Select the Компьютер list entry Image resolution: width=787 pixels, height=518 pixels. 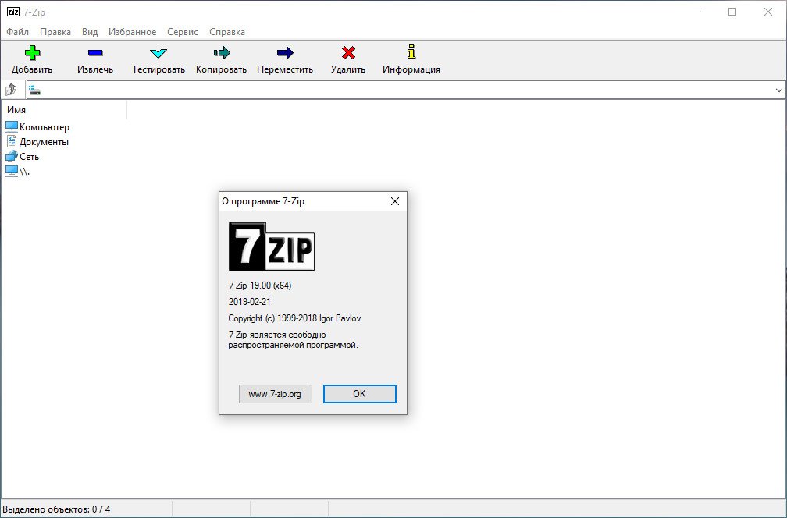tap(37, 127)
